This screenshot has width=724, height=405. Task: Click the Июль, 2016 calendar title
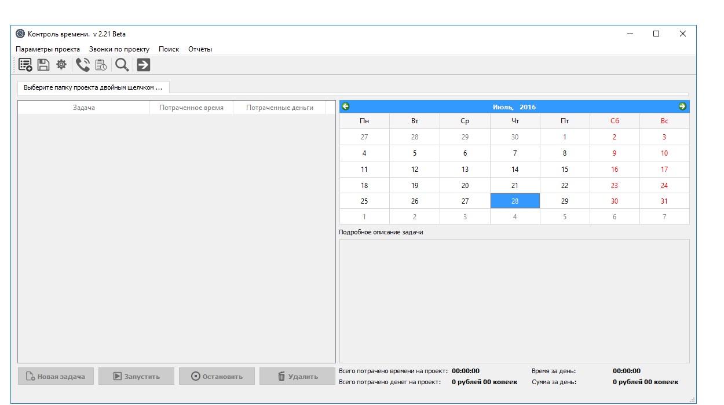click(x=514, y=107)
